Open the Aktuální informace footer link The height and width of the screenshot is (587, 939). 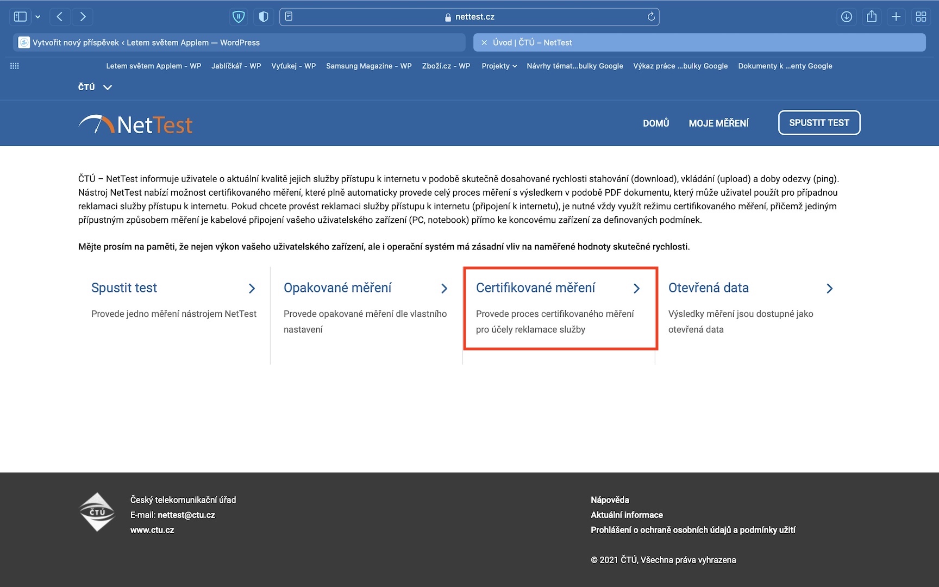(x=627, y=515)
